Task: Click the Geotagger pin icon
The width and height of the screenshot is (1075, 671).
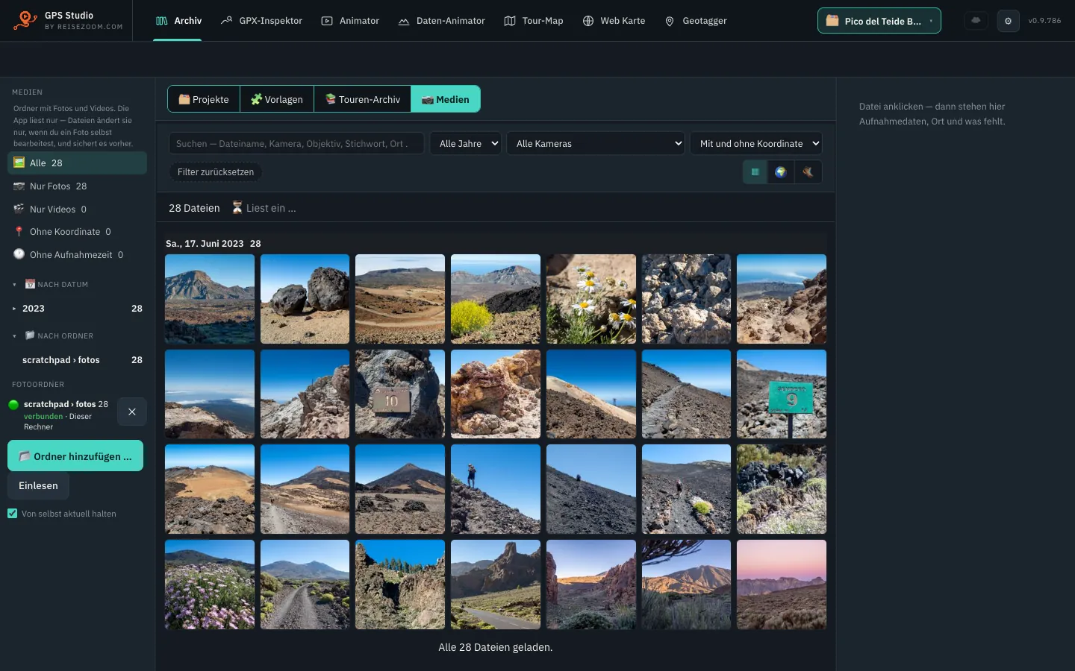Action: pos(670,21)
